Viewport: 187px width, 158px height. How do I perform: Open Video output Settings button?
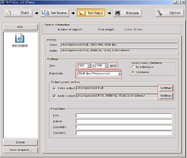(166, 88)
